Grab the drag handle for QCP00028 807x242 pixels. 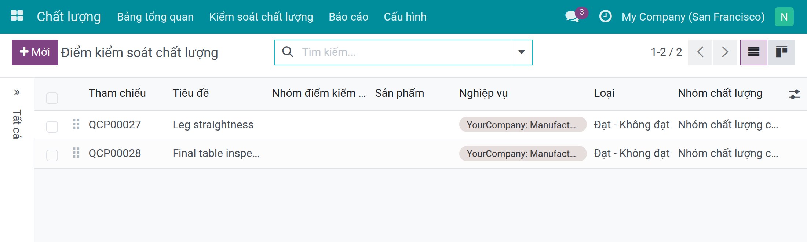coord(76,153)
